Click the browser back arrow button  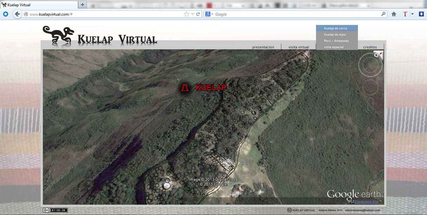(17, 14)
